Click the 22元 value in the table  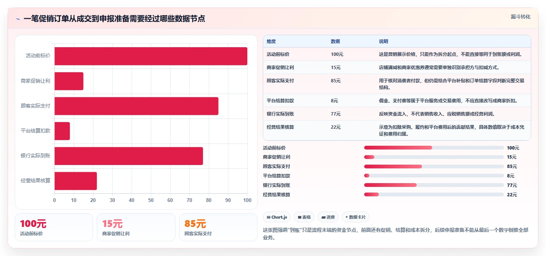pyautogui.click(x=336, y=127)
